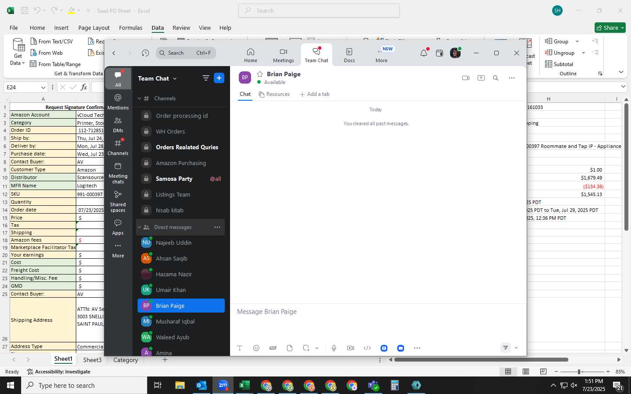Attach a file in message toolbar

(x=290, y=348)
